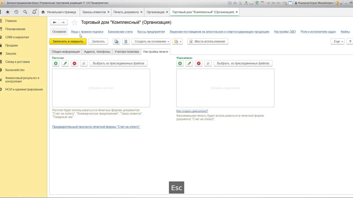Switch to the Печать документа tab
Image resolution: width=353 pixels, height=198 pixels.
tap(126, 12)
